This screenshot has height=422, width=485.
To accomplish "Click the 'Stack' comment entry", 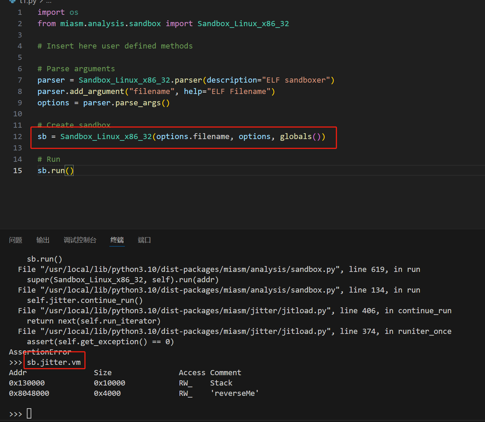I will pyautogui.click(x=222, y=383).
